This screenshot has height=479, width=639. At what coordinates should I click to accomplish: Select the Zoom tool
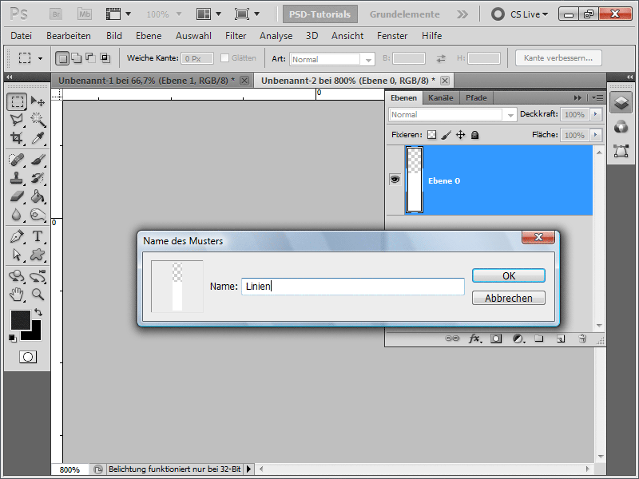38,295
